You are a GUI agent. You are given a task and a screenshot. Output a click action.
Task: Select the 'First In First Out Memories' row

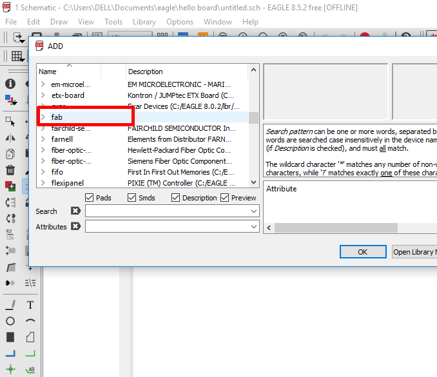(x=180, y=172)
